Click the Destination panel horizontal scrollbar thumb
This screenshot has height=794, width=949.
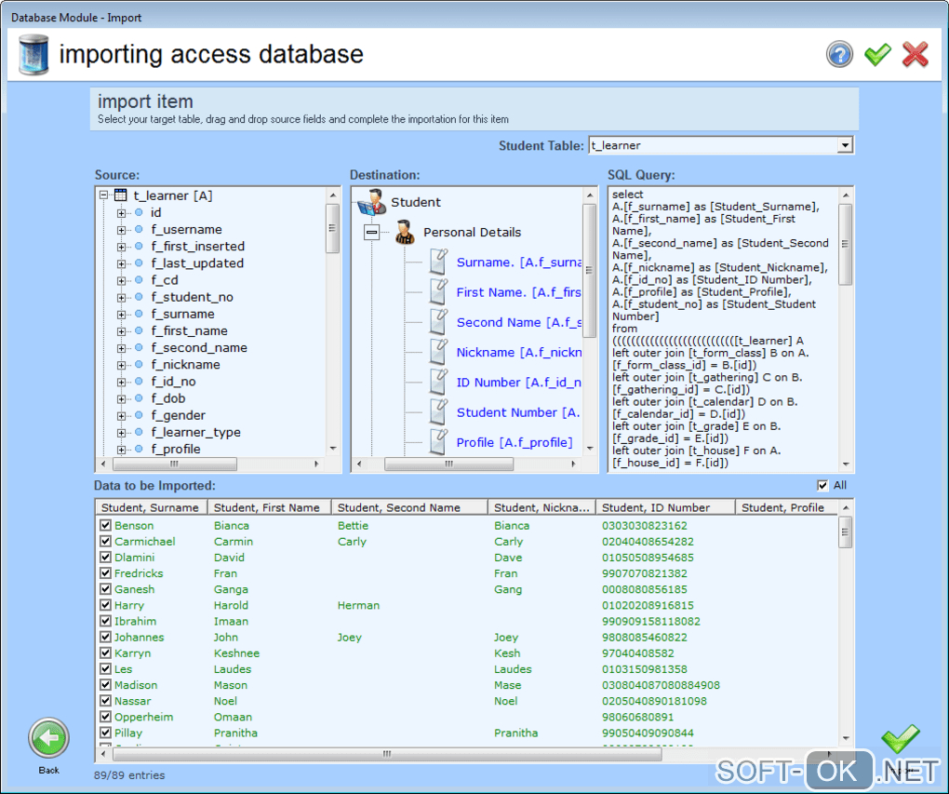(x=448, y=464)
